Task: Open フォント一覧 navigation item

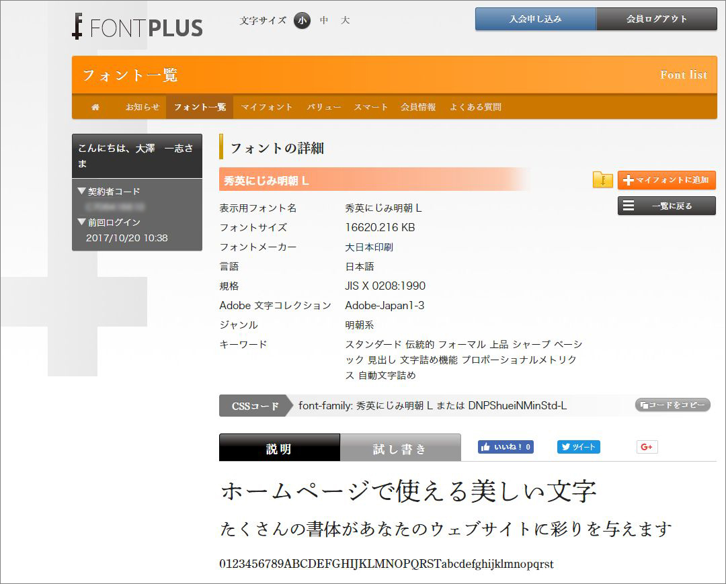Action: pos(200,107)
